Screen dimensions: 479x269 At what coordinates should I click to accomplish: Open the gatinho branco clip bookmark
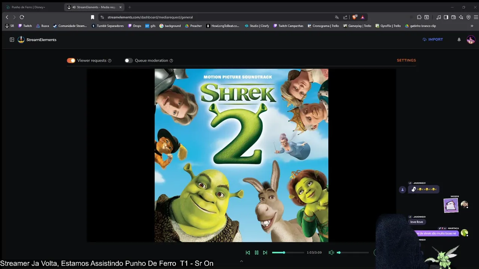point(421,26)
